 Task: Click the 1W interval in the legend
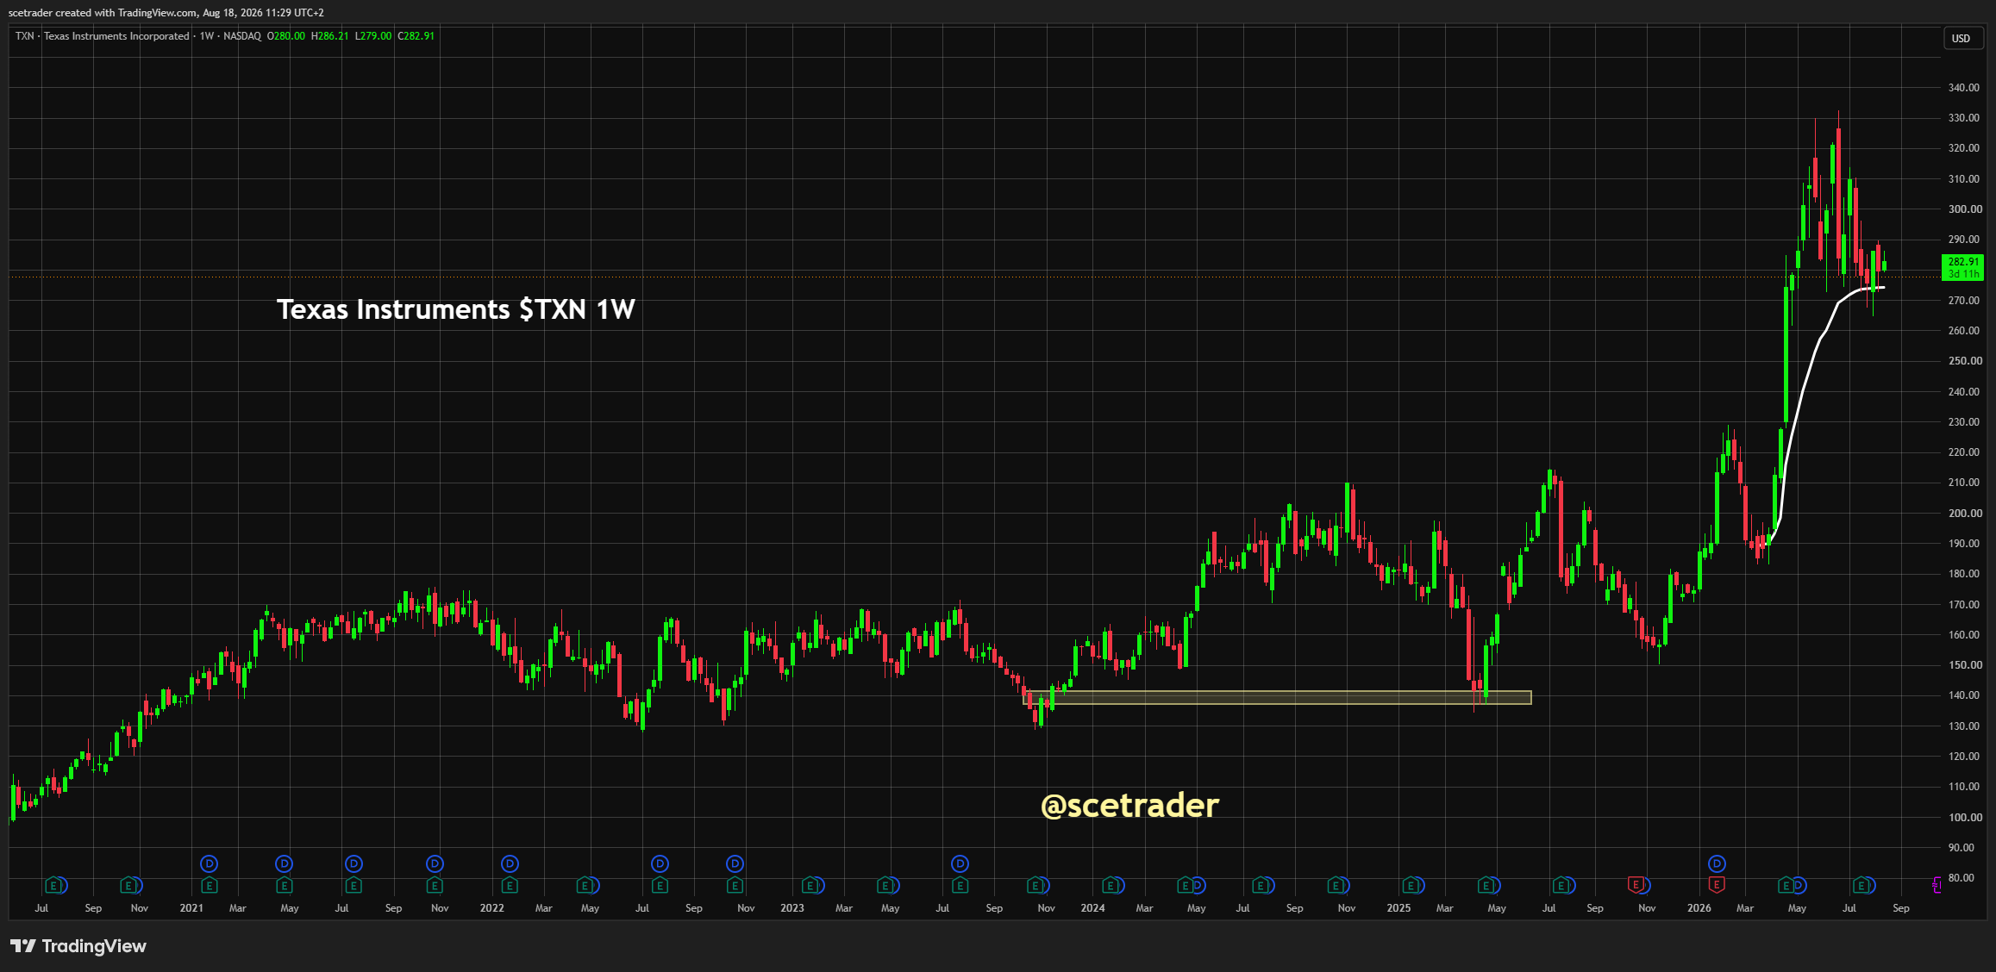click(207, 36)
